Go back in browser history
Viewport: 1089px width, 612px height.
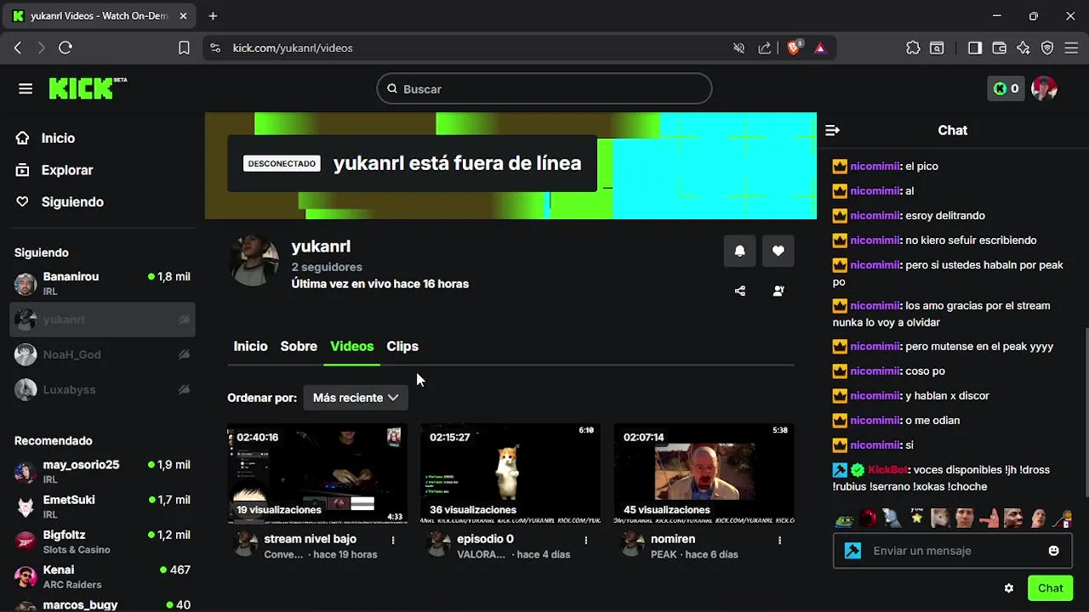coord(18,48)
